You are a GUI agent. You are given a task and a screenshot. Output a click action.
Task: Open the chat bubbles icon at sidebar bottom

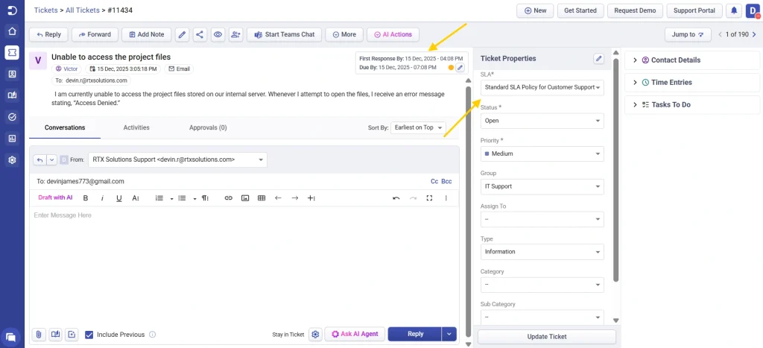click(10, 337)
